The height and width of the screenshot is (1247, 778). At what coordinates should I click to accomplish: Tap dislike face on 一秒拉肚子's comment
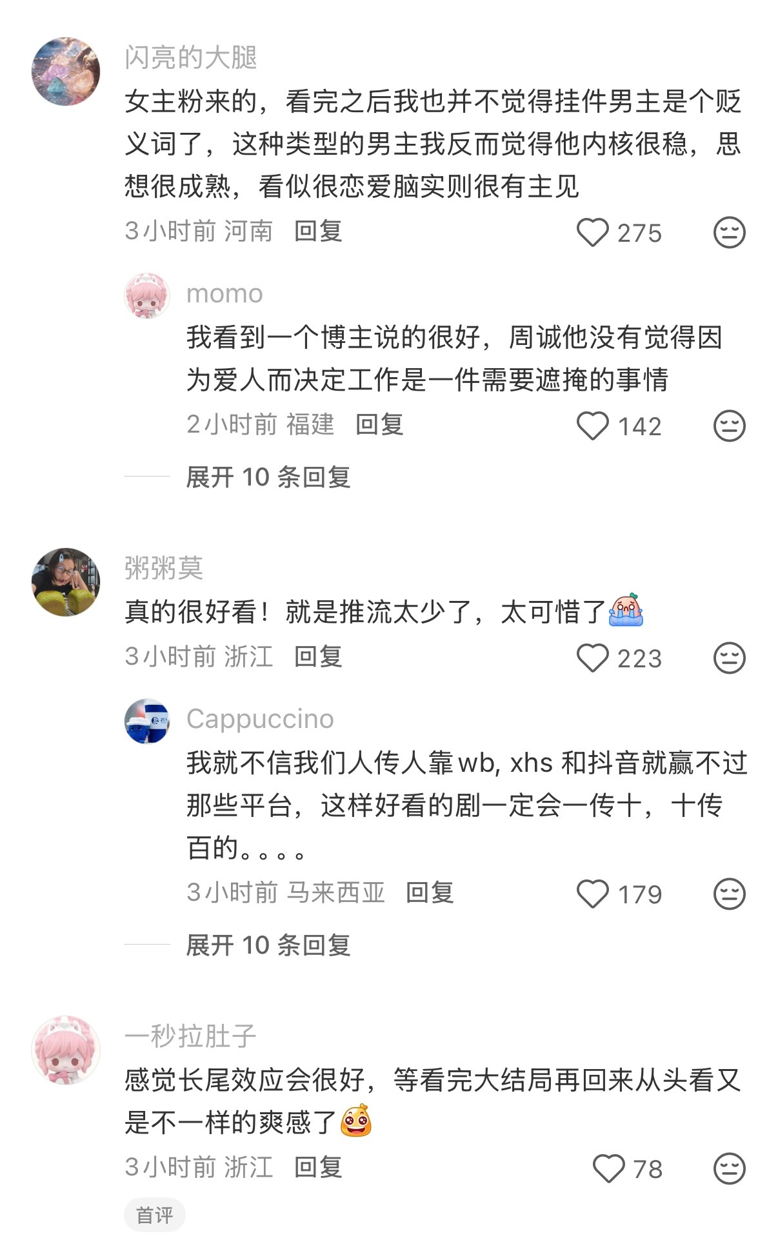click(x=730, y=1169)
